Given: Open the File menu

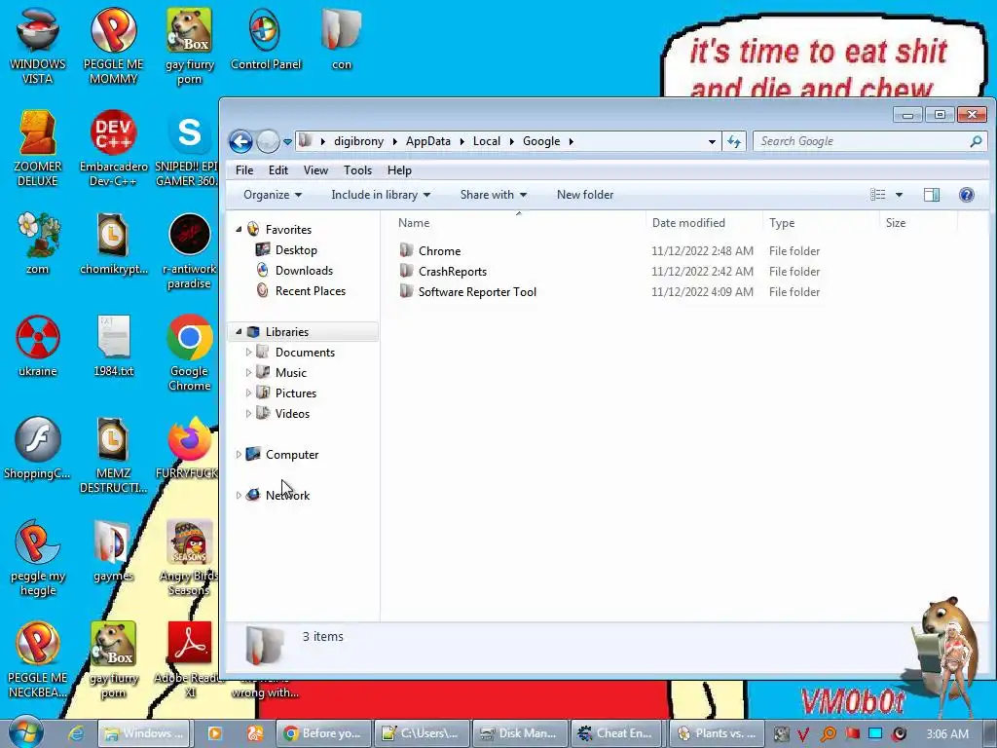Looking at the screenshot, I should [x=244, y=170].
